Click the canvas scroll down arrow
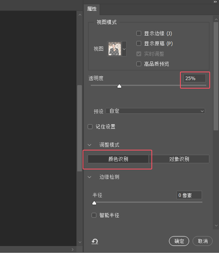The height and width of the screenshot is (253, 219). coord(80,242)
